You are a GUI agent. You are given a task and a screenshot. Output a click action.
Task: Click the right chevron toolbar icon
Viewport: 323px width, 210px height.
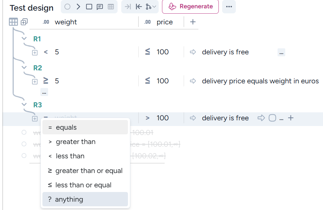78,7
